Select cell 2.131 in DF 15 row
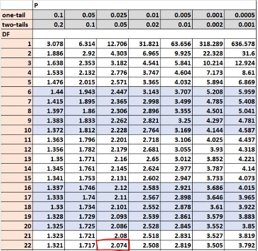The width and height of the screenshot is (258, 251). pos(112,178)
